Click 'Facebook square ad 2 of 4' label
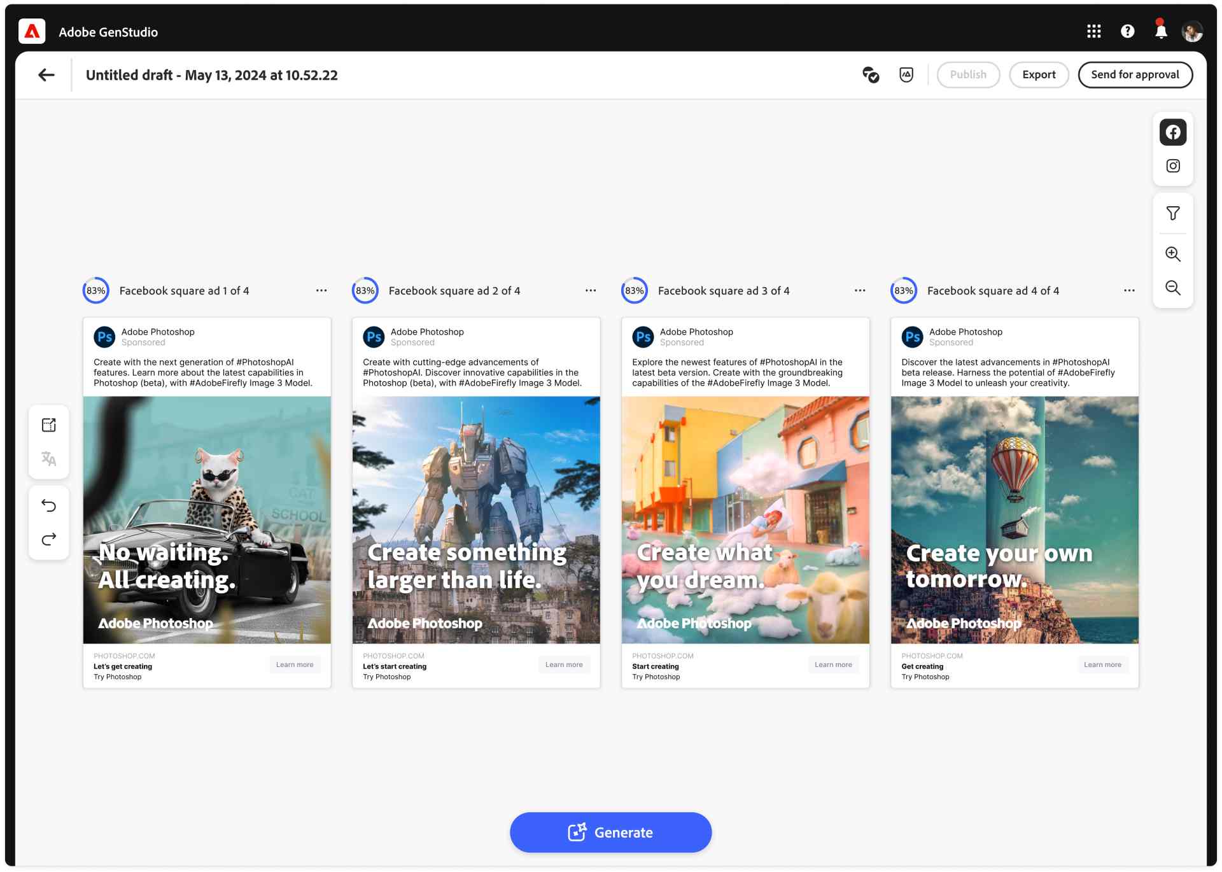 454,291
